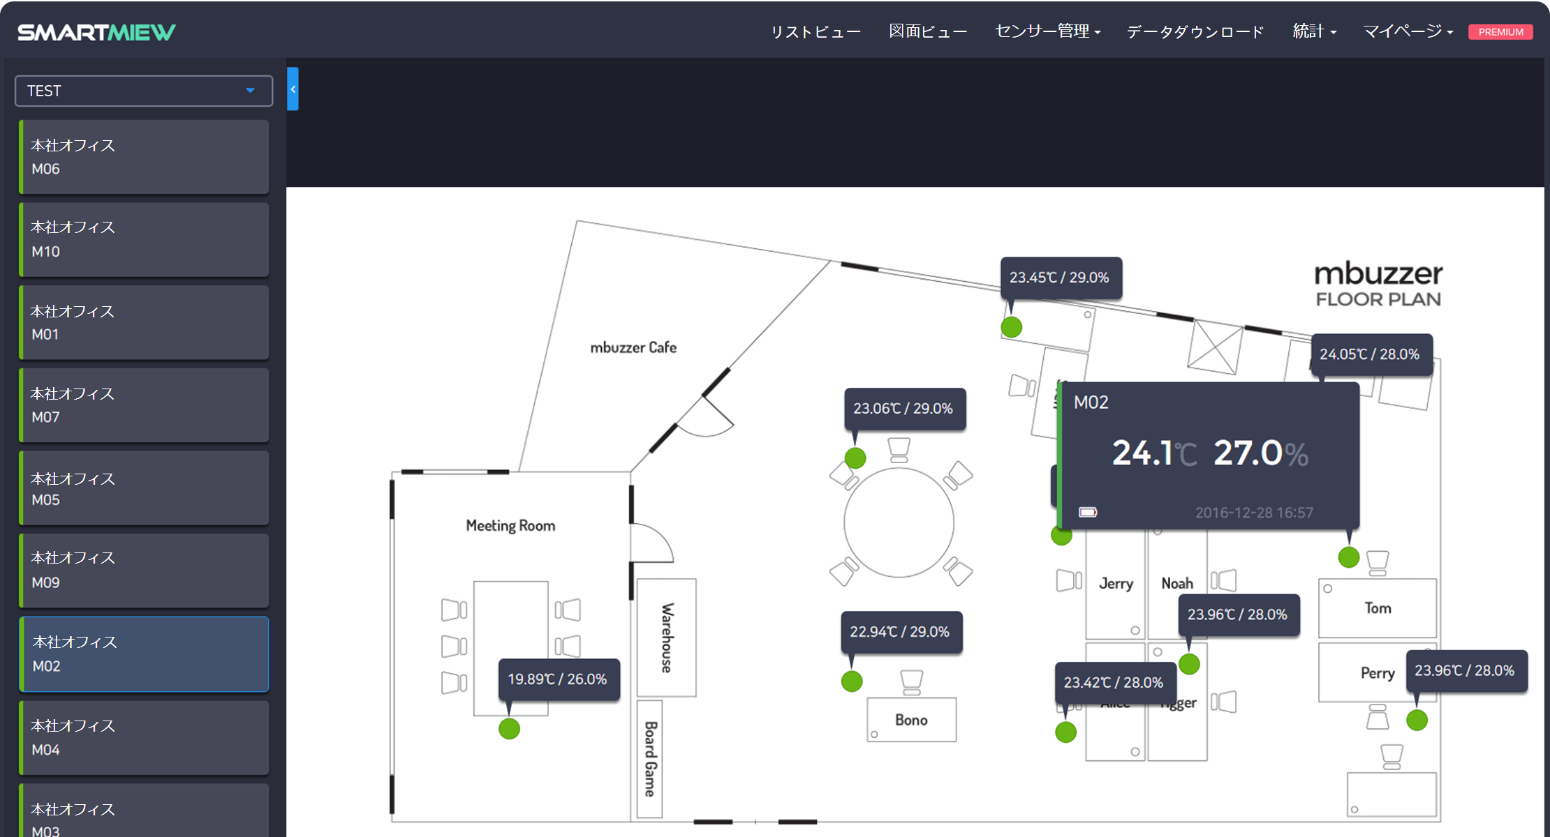Click the SMARTMIEW logo
1550x837 pixels.
pyautogui.click(x=96, y=32)
